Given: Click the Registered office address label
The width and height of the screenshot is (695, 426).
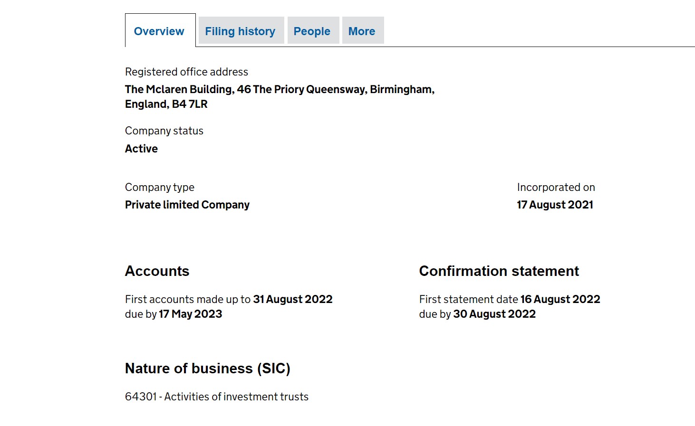Looking at the screenshot, I should point(186,72).
